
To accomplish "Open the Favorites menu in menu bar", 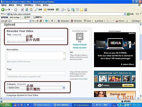I will (29, 5).
